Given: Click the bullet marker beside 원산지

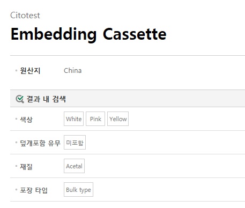Looking at the screenshot, I should (x=16, y=71).
